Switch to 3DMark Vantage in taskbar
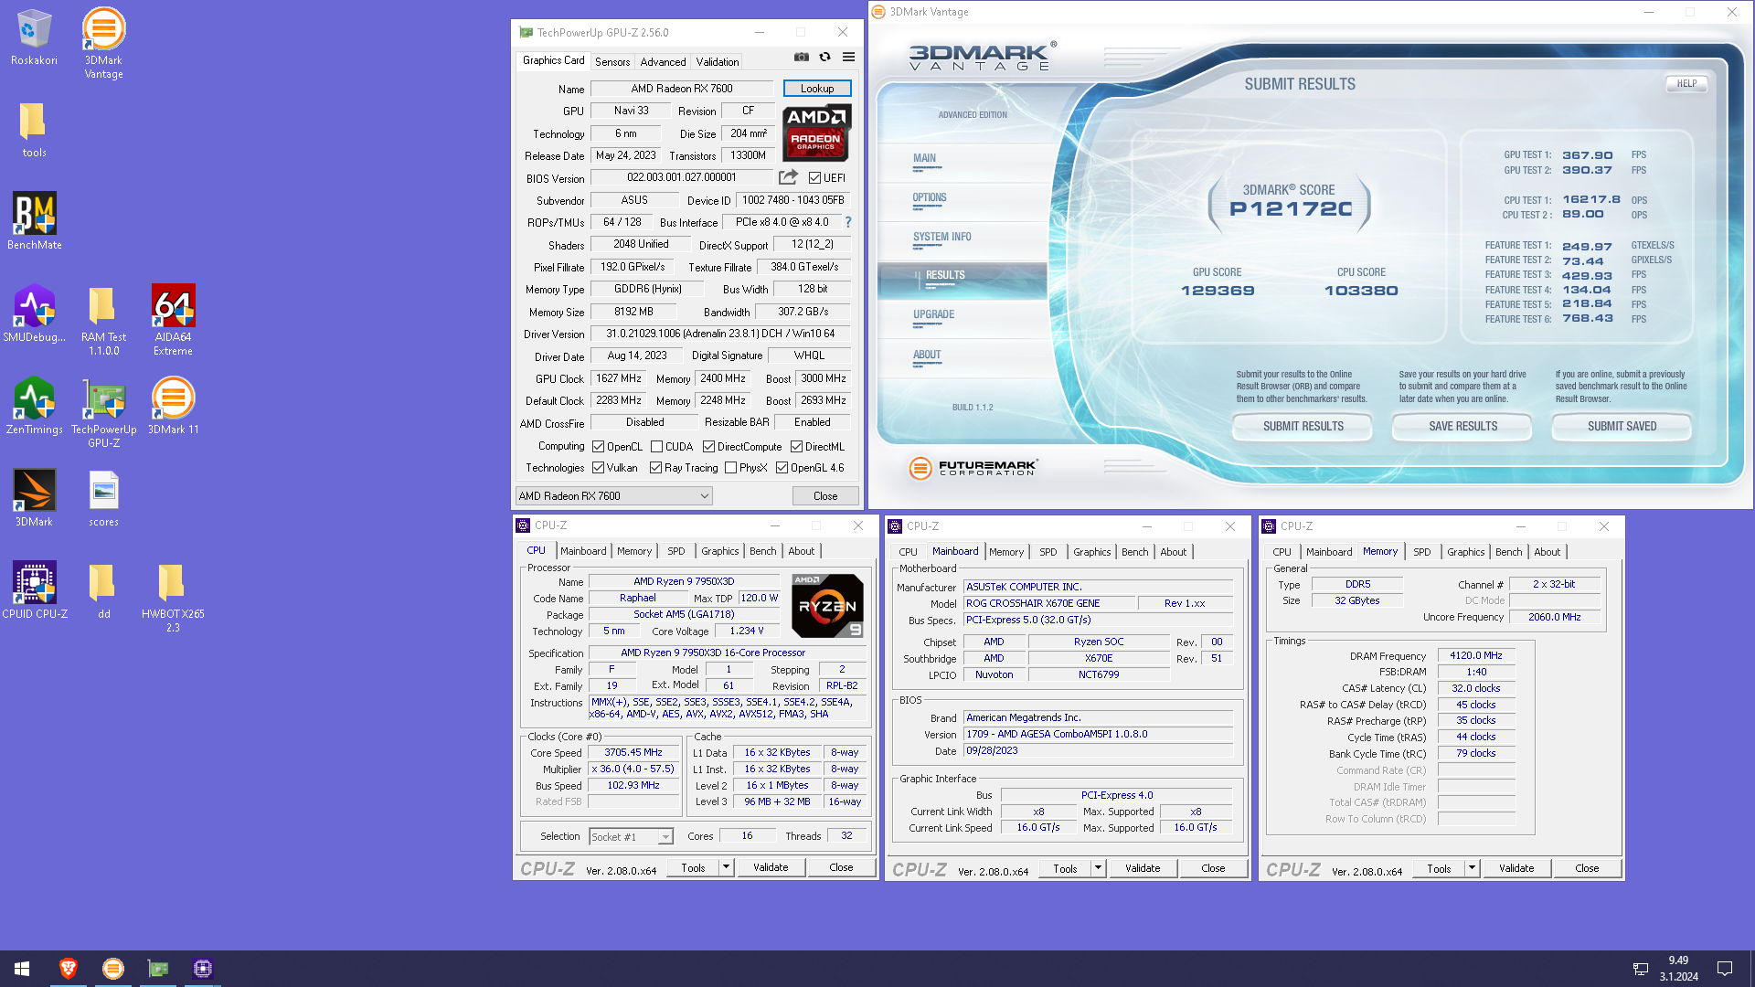 (113, 969)
